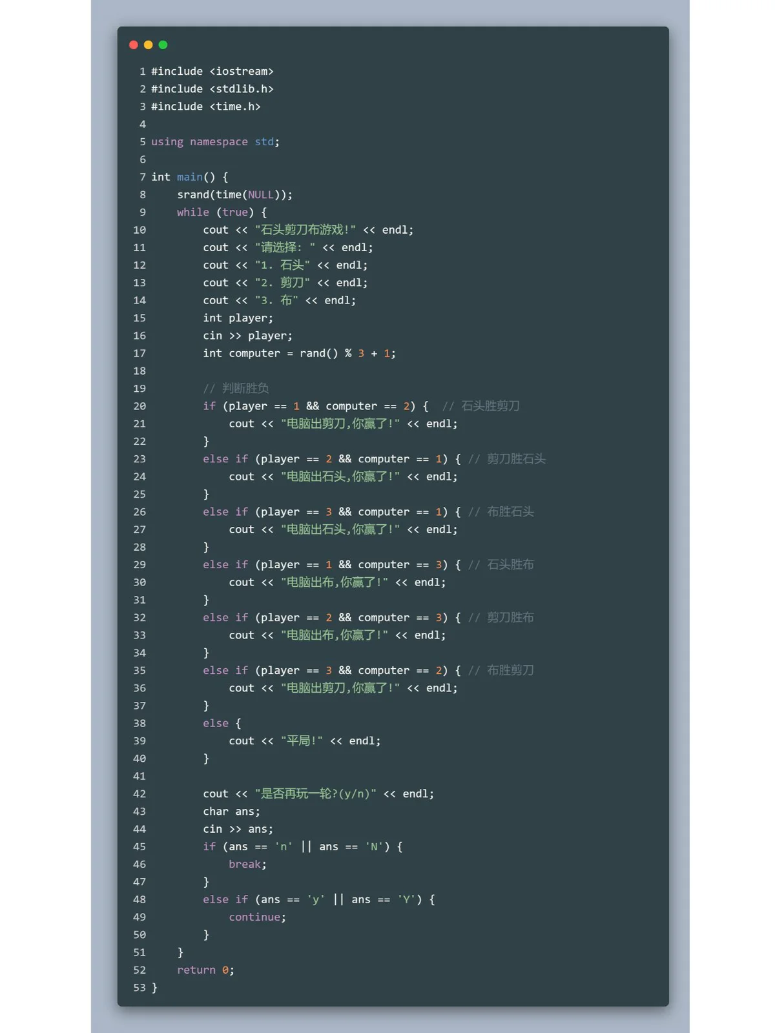Click the 'return' keyword
Viewport: 775px width, 1033px height.
click(196, 970)
